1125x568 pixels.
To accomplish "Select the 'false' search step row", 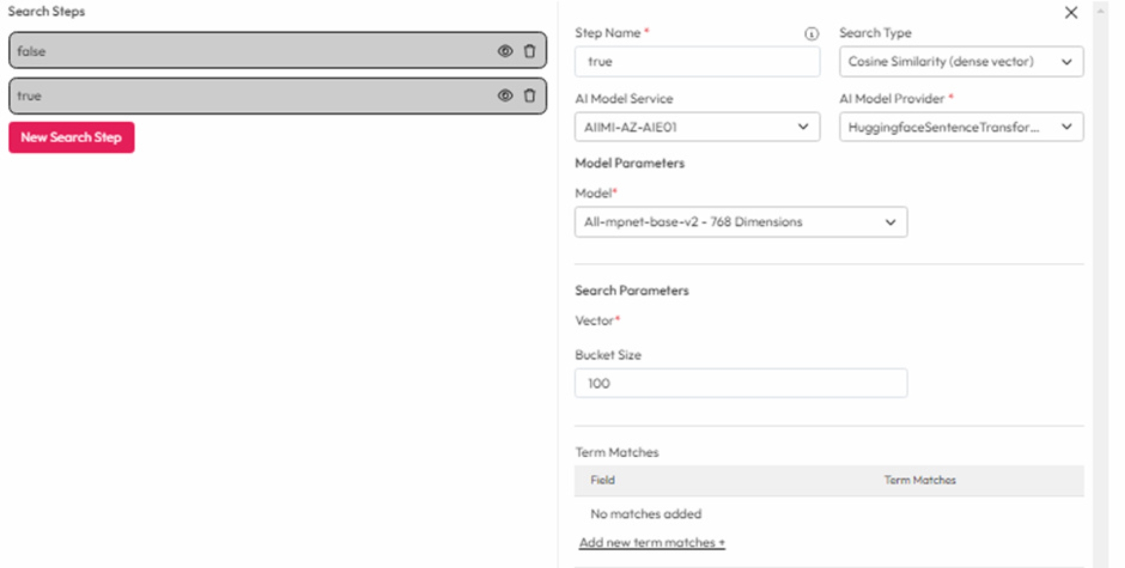I will tap(244, 51).
